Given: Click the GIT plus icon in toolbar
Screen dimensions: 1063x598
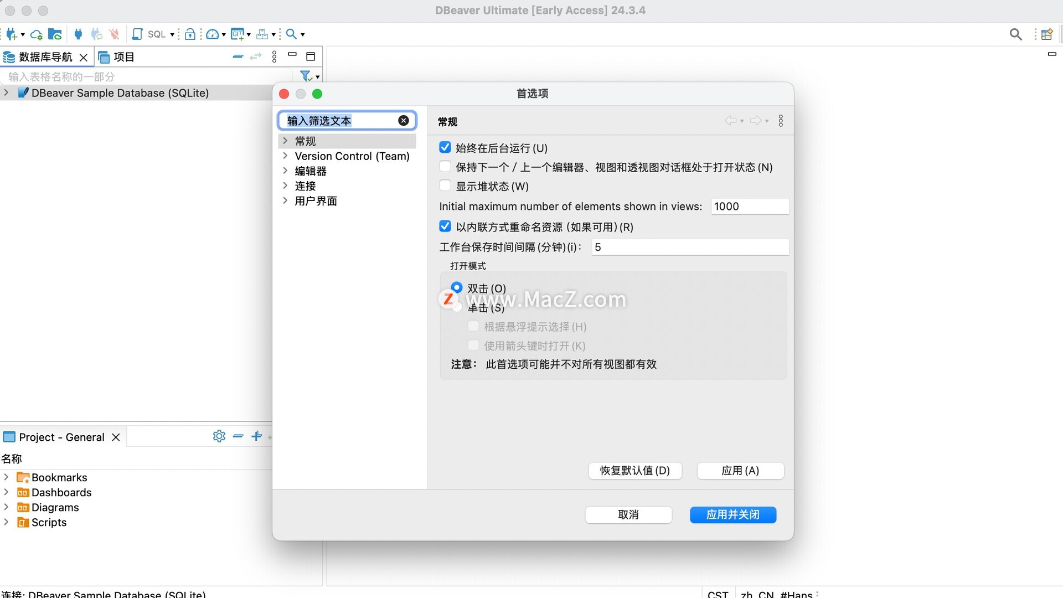Looking at the screenshot, I should coord(238,34).
